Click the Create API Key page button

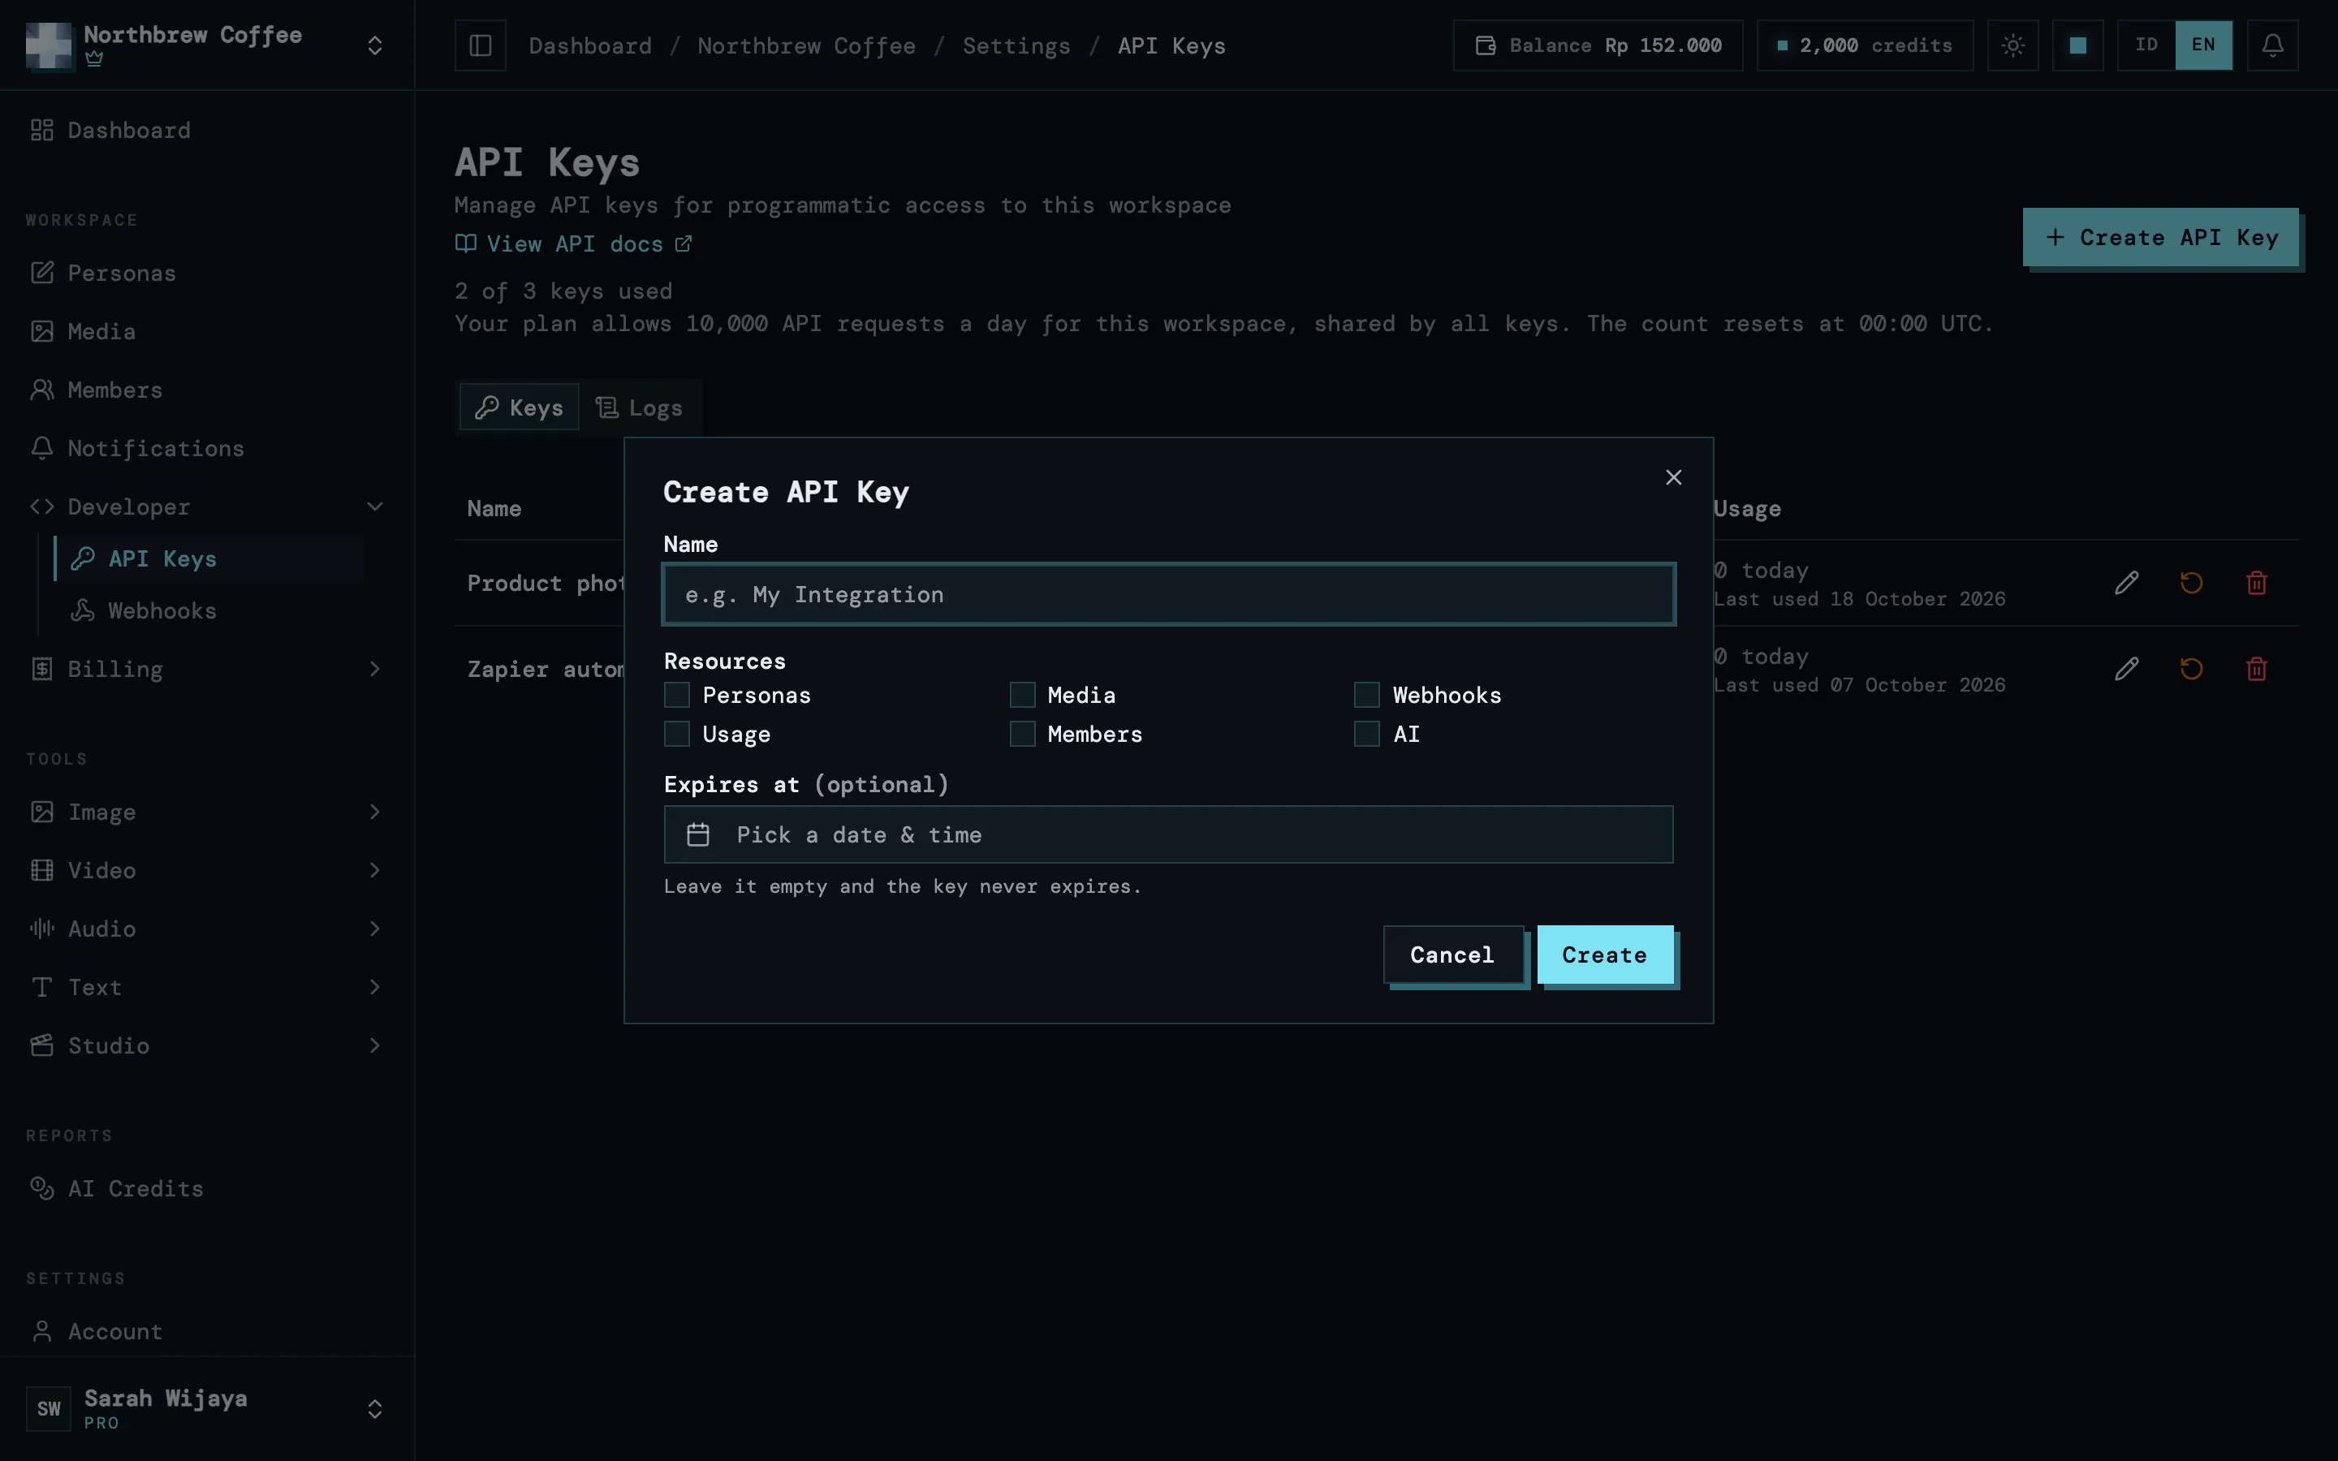click(2161, 237)
